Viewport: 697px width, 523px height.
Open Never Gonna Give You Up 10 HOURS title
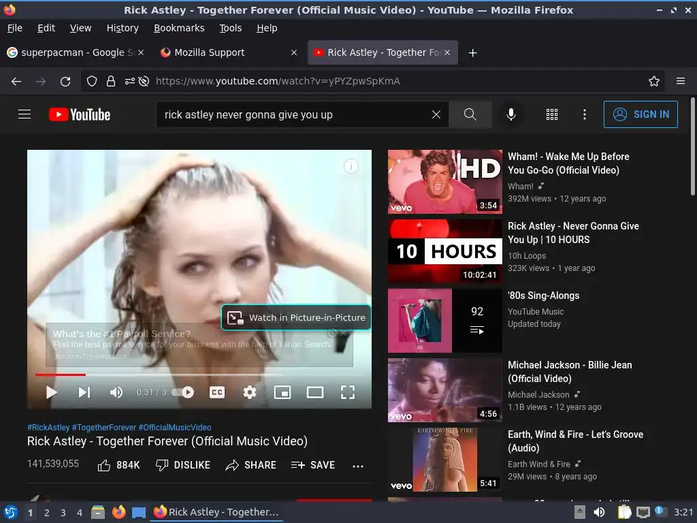pos(573,233)
